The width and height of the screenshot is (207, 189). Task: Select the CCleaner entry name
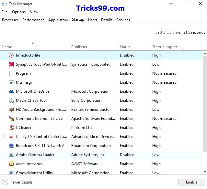click(x=24, y=128)
